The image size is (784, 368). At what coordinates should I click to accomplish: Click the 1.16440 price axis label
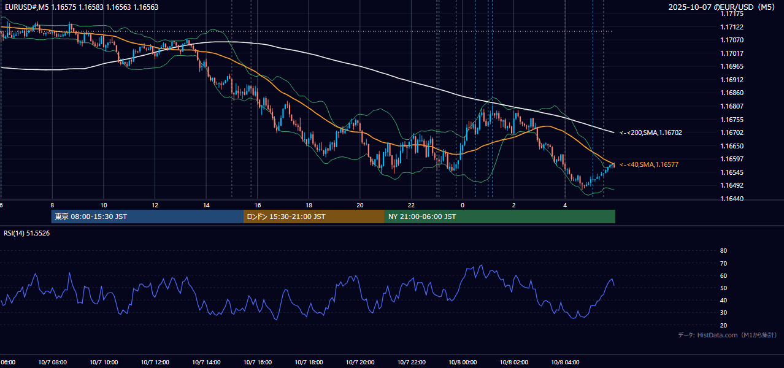click(x=732, y=199)
